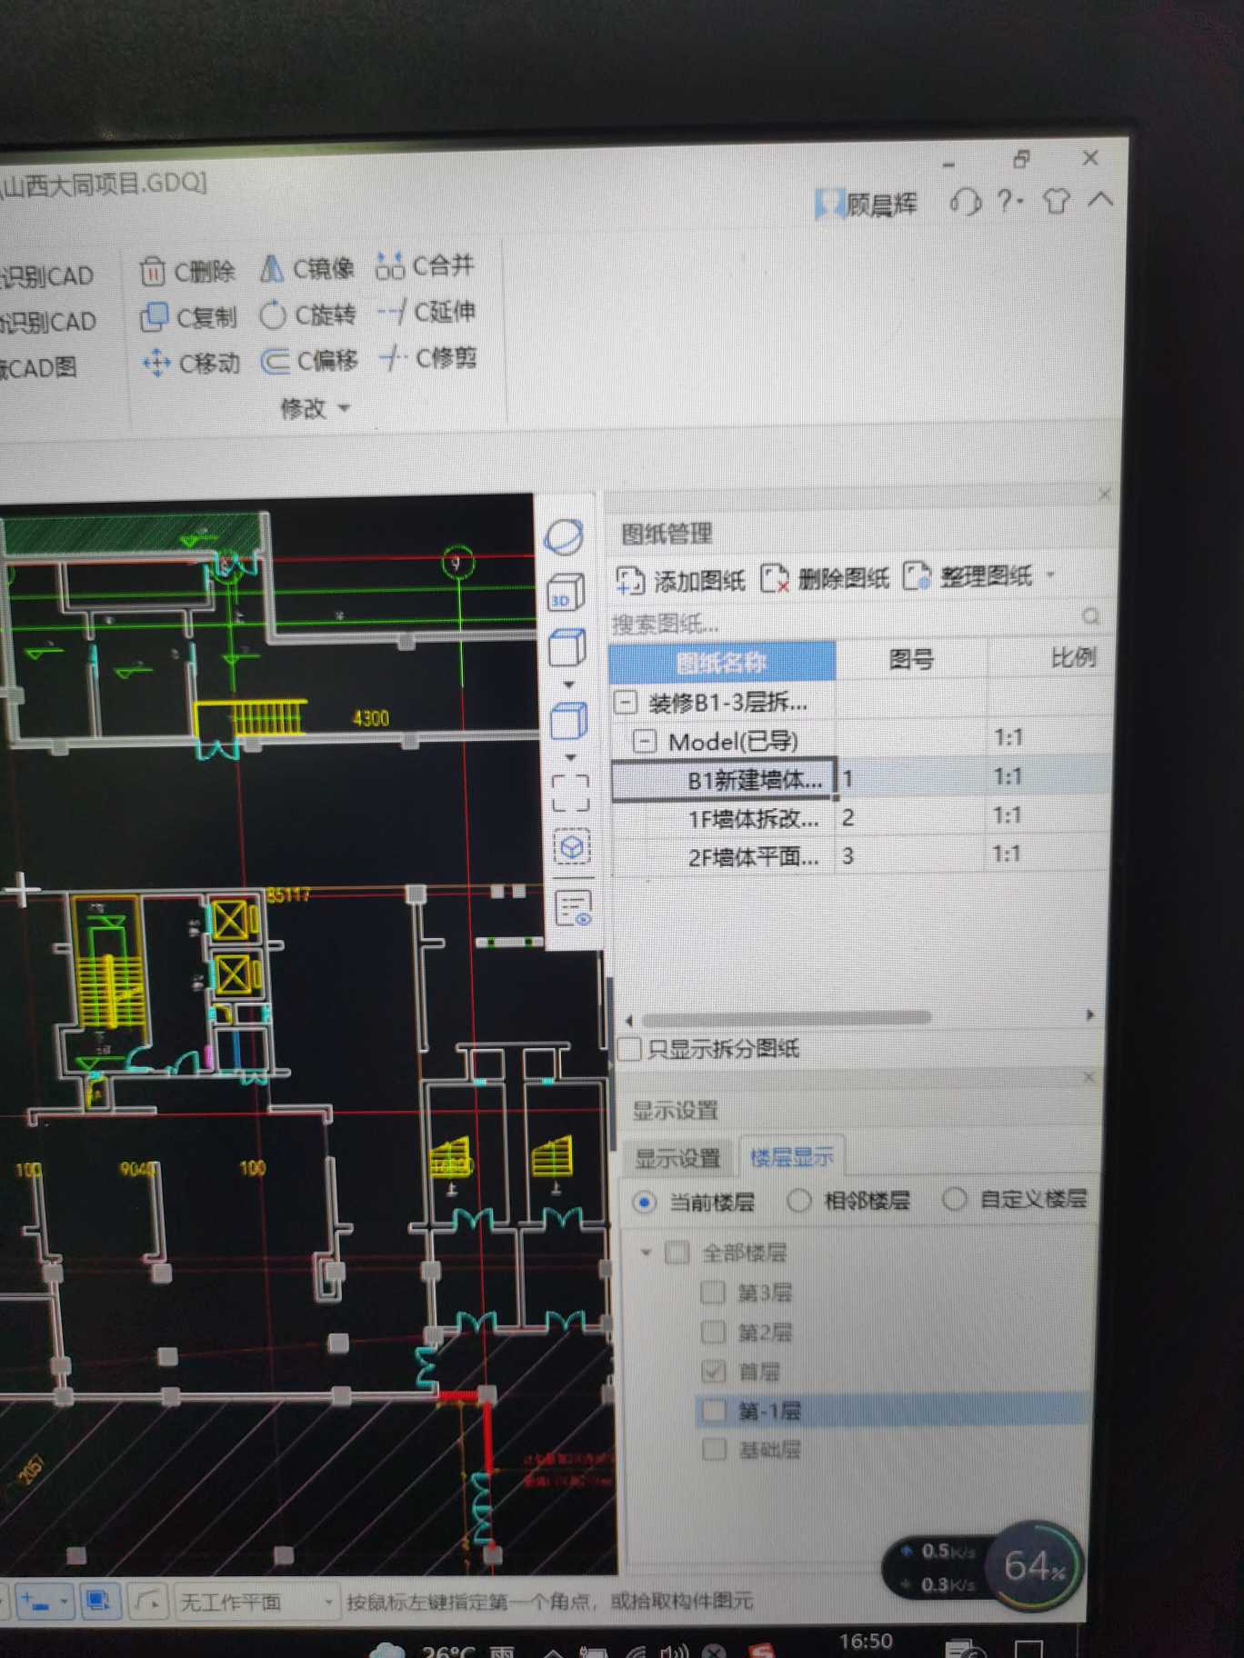Screen dimensions: 1244x1658
Task: Check the 第-1层 floor checkbox
Action: point(715,1411)
